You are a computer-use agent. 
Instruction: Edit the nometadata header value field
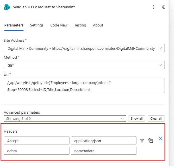(x=104, y=151)
